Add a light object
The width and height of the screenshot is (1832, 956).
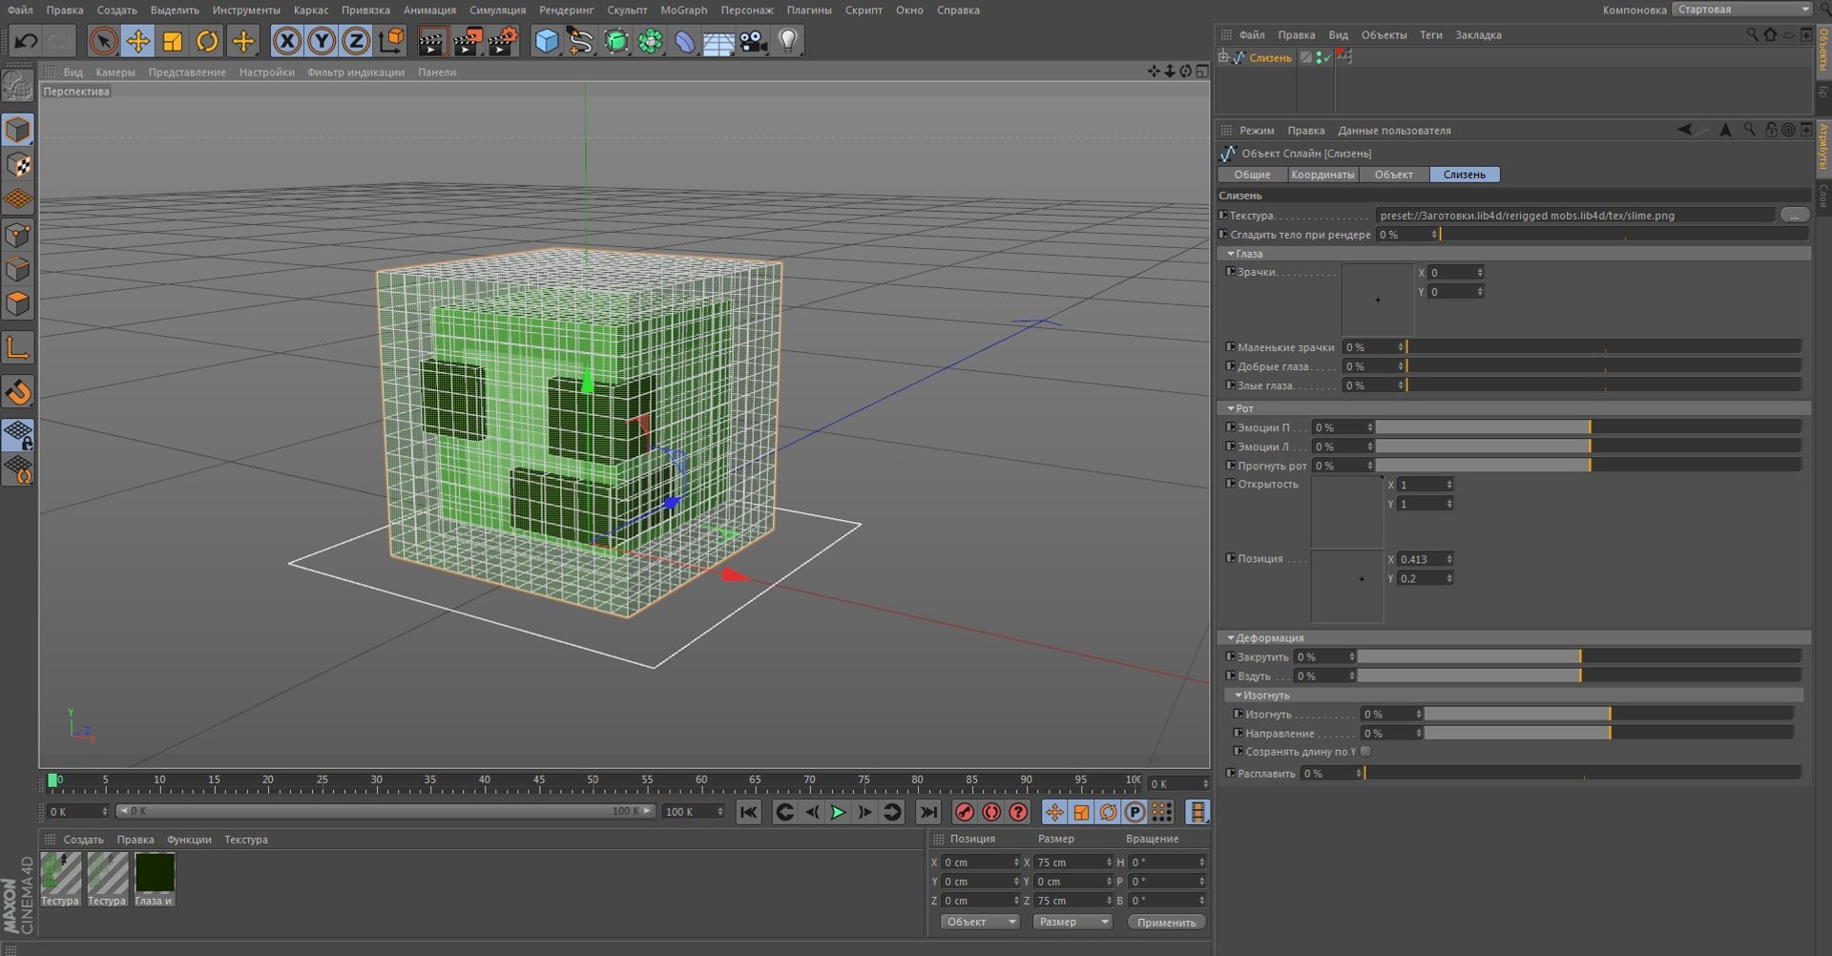click(x=788, y=41)
